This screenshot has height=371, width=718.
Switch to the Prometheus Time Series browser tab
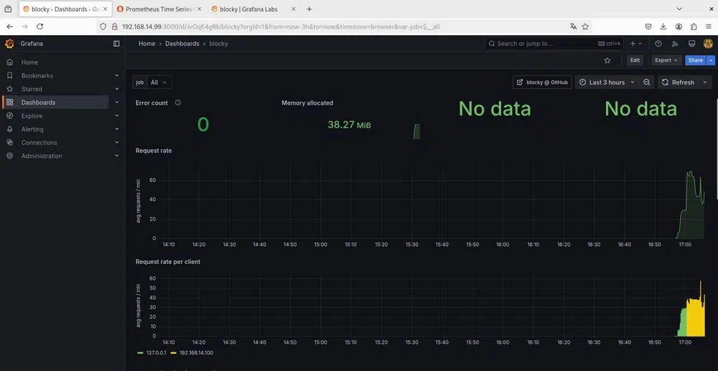tap(158, 9)
